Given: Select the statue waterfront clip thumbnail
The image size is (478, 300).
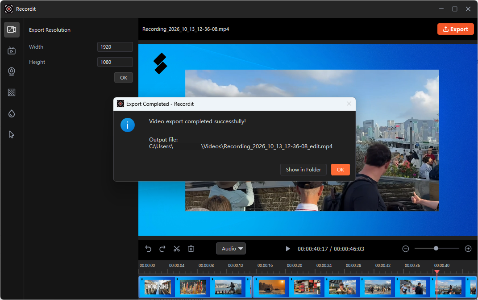Looking at the screenshot, I should click(x=228, y=287).
